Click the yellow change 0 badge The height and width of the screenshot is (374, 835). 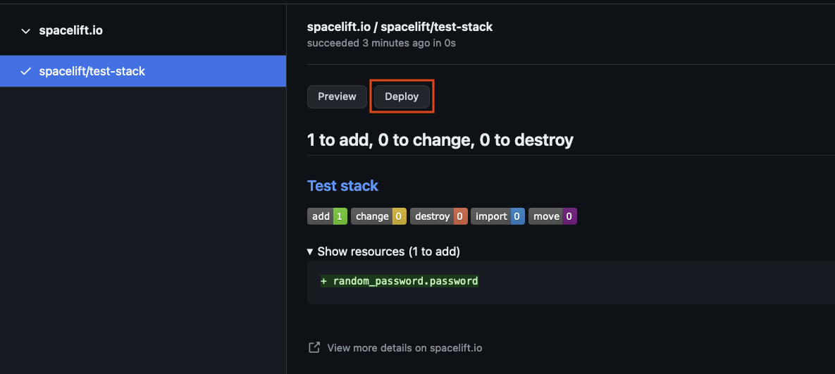378,216
